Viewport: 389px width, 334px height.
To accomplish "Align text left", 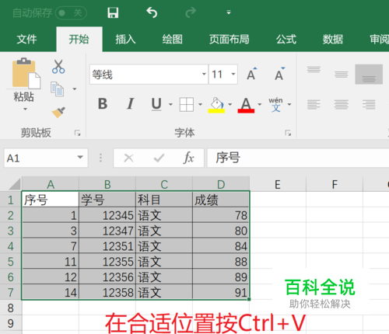I will click(x=314, y=105).
